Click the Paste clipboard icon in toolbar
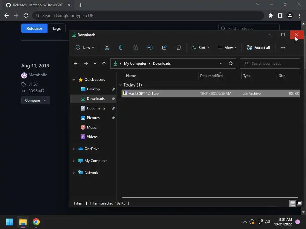306x229 pixels. [x=136, y=47]
